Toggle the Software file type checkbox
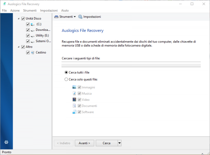The image size is (210, 155). click(x=79, y=112)
